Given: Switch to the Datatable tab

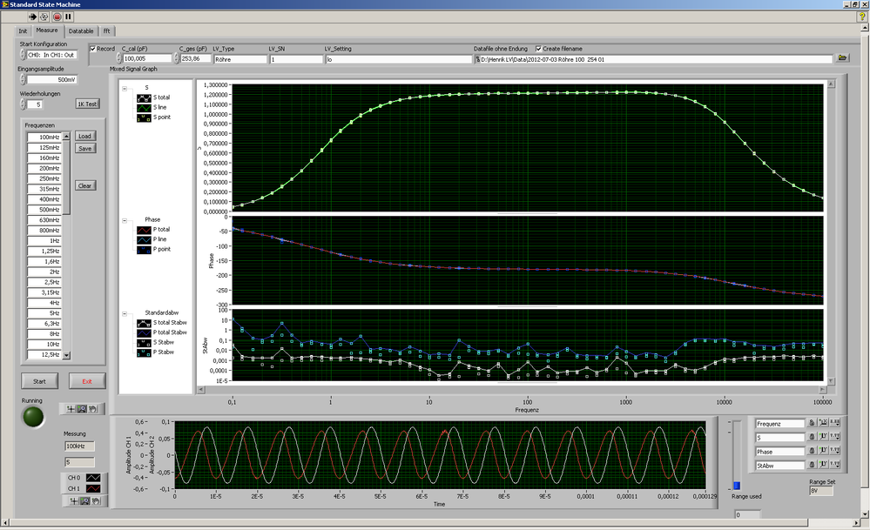Looking at the screenshot, I should pos(81,31).
